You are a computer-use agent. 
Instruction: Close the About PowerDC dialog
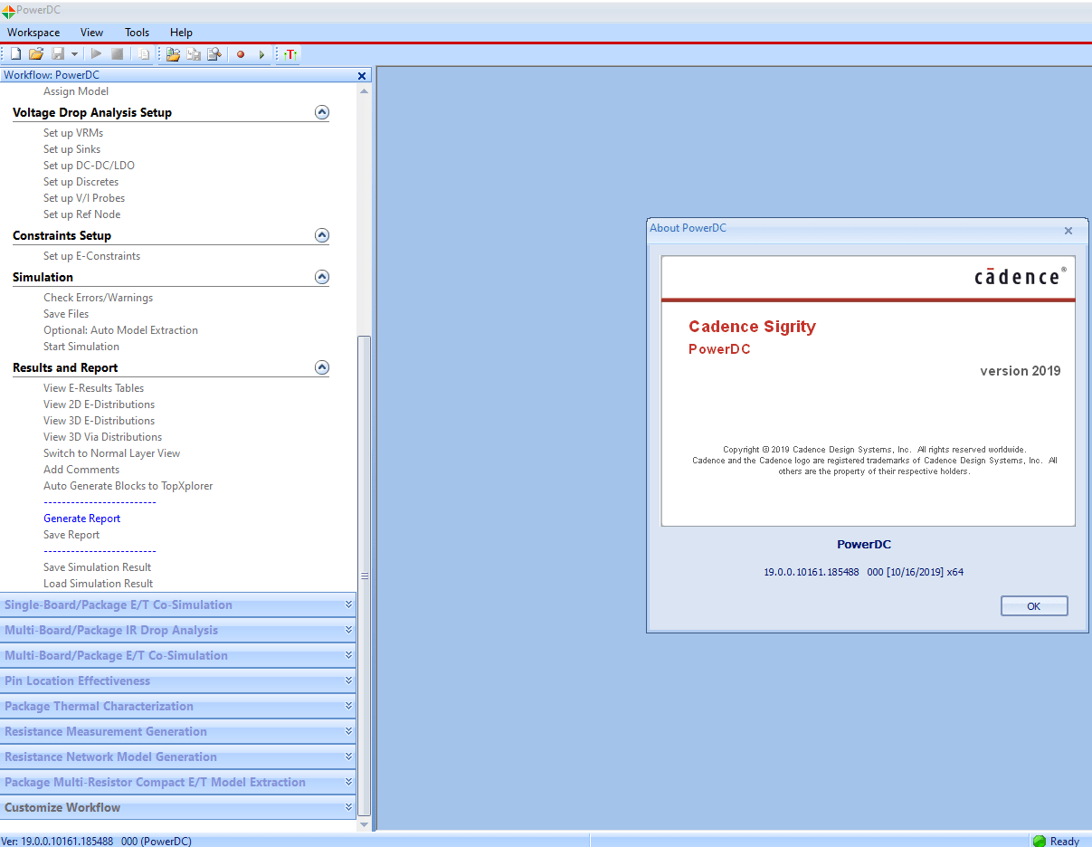(1068, 231)
